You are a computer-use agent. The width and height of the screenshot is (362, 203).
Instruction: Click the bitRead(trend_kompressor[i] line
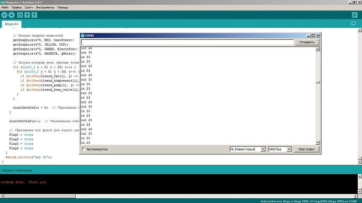(50, 81)
